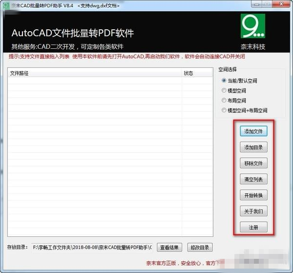Minimize the CAD批量转PDF助手 window
The width and height of the screenshot is (293, 273).
(x=256, y=4)
